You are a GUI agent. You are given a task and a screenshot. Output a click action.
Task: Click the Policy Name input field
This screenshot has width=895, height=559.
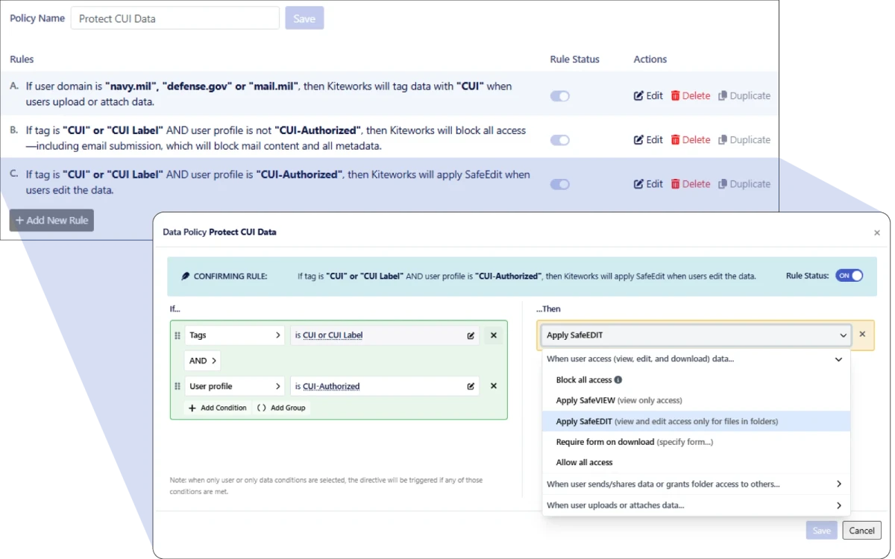pyautogui.click(x=175, y=19)
